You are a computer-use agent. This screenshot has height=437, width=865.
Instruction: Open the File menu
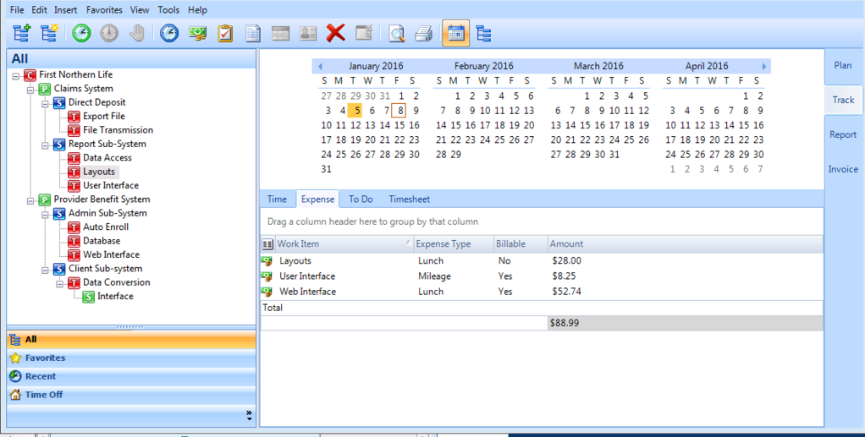[17, 9]
